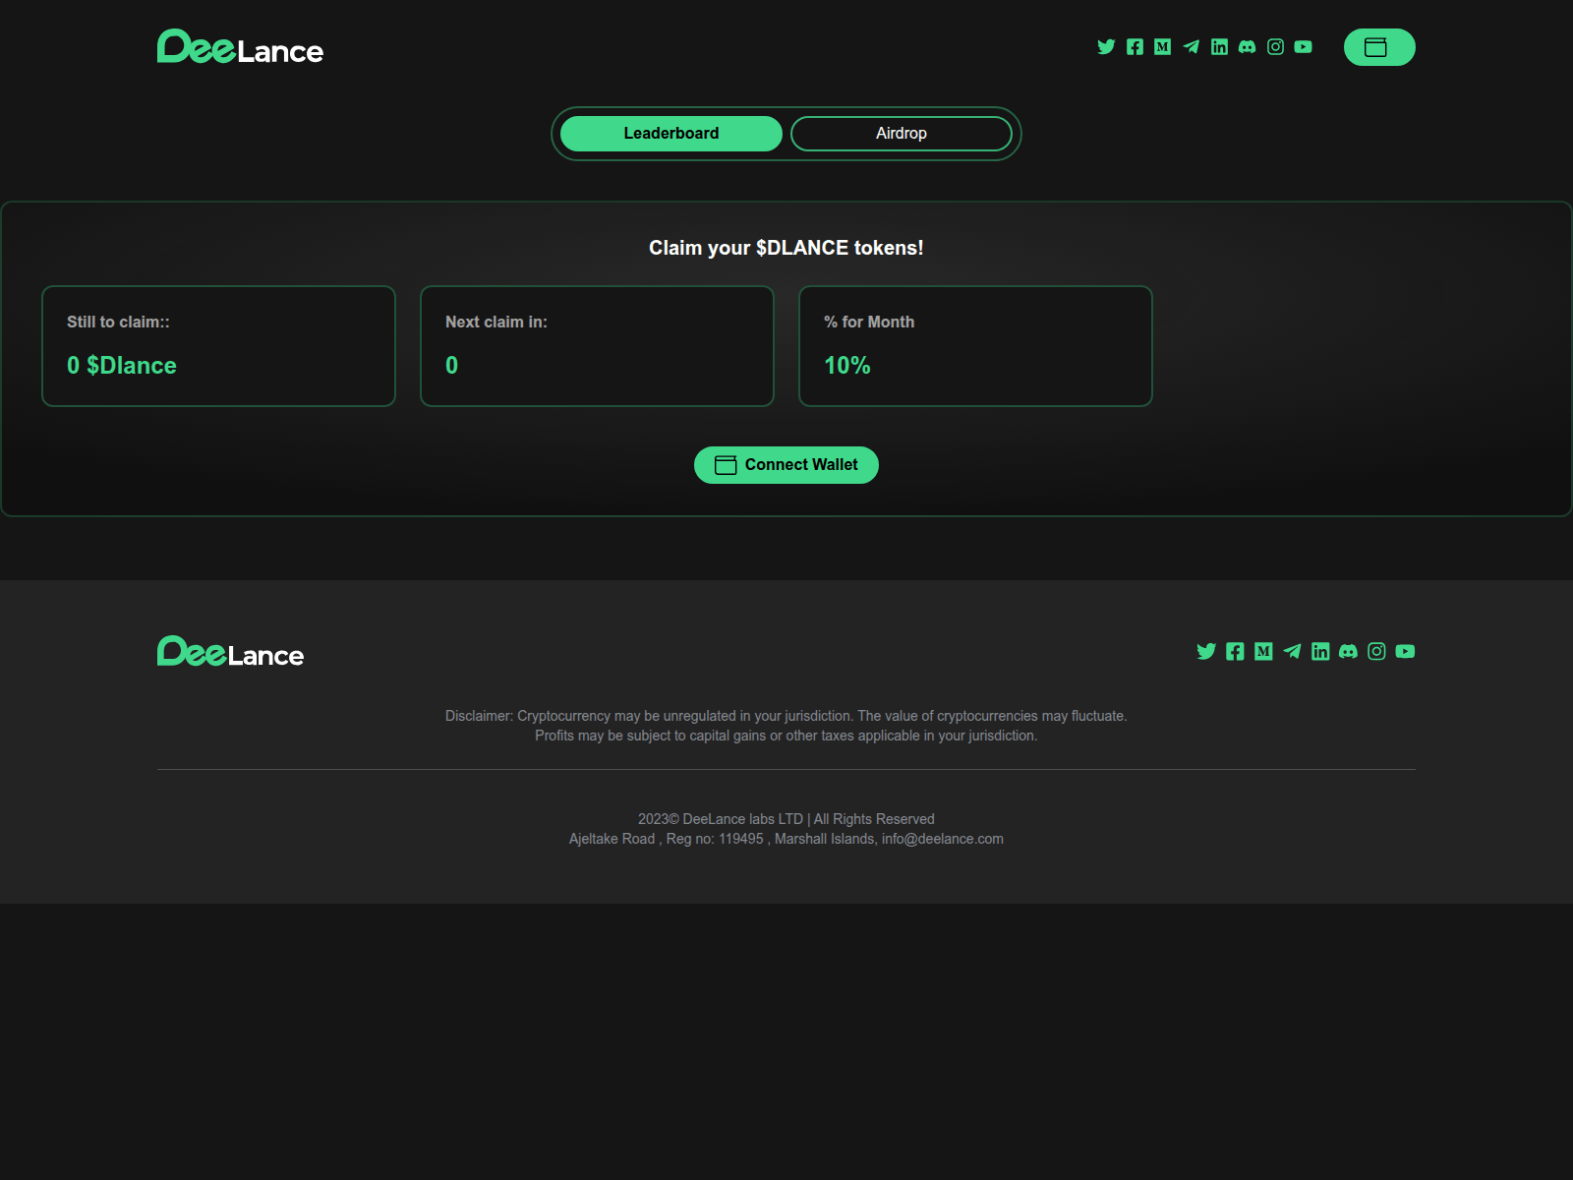Click 'Claim your $DLANCE tokens!' heading
Viewport: 1573px width, 1180px height.
(786, 248)
